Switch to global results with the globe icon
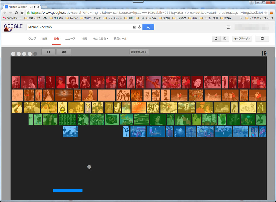The image size is (276, 202). [x=225, y=38]
